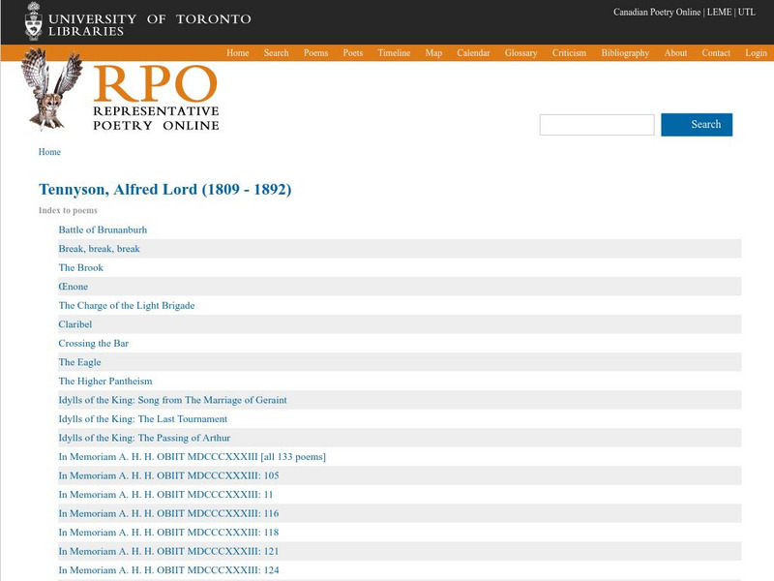Click inside the search text field
774x581 pixels.
pyautogui.click(x=597, y=125)
